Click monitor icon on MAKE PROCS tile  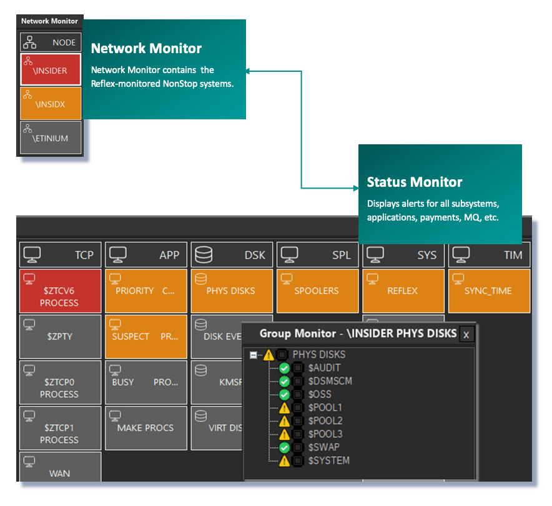[115, 416]
